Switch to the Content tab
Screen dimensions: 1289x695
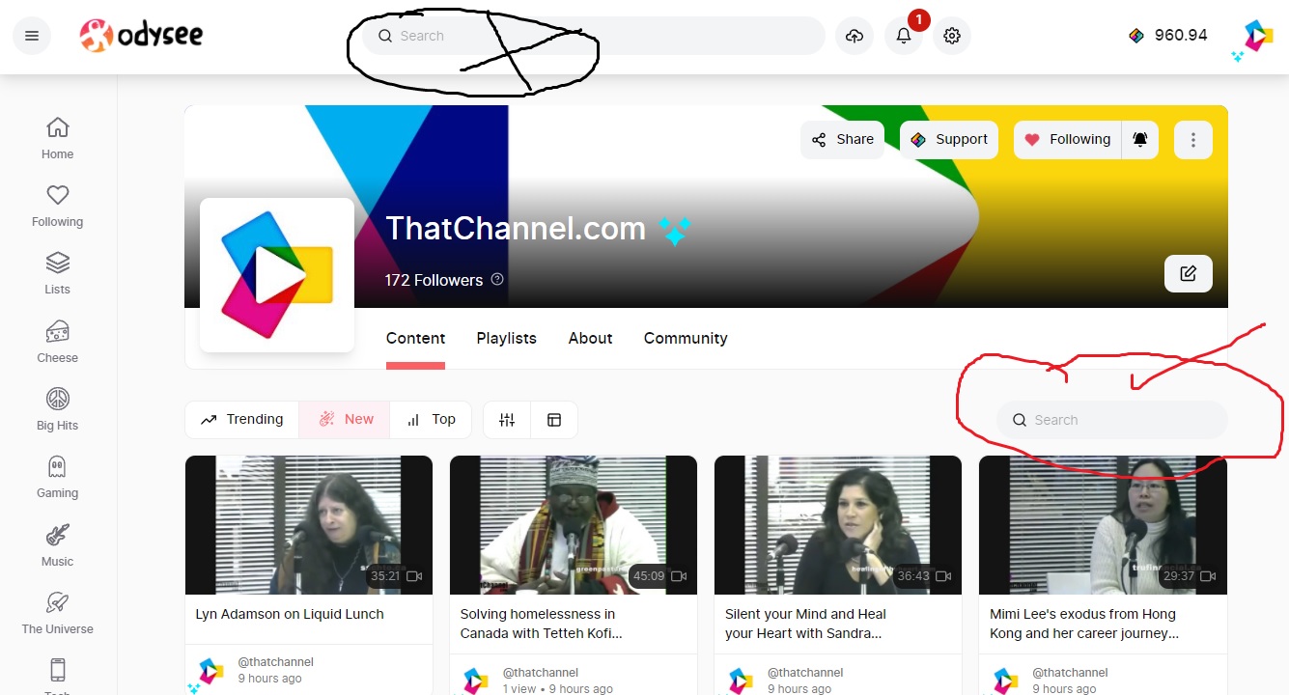[415, 339]
